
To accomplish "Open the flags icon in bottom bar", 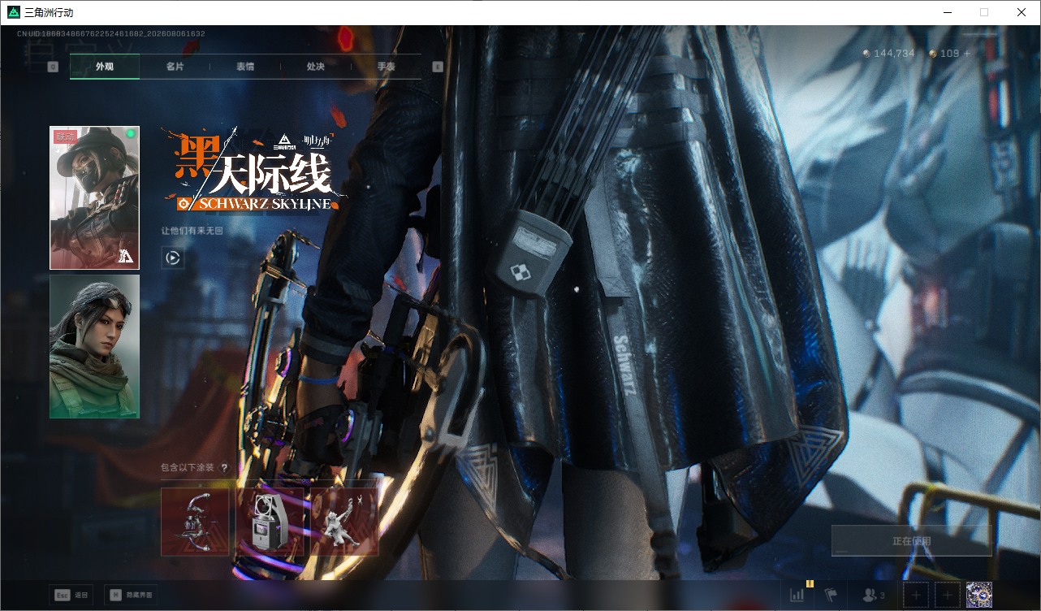I will [831, 595].
